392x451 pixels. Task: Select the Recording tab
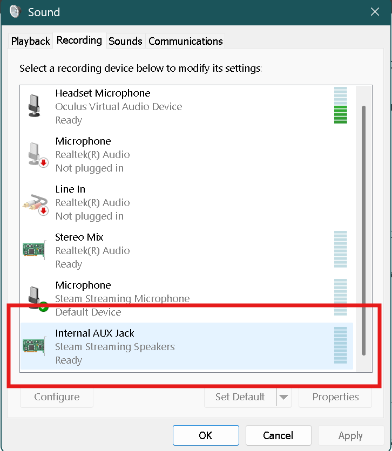tap(79, 40)
